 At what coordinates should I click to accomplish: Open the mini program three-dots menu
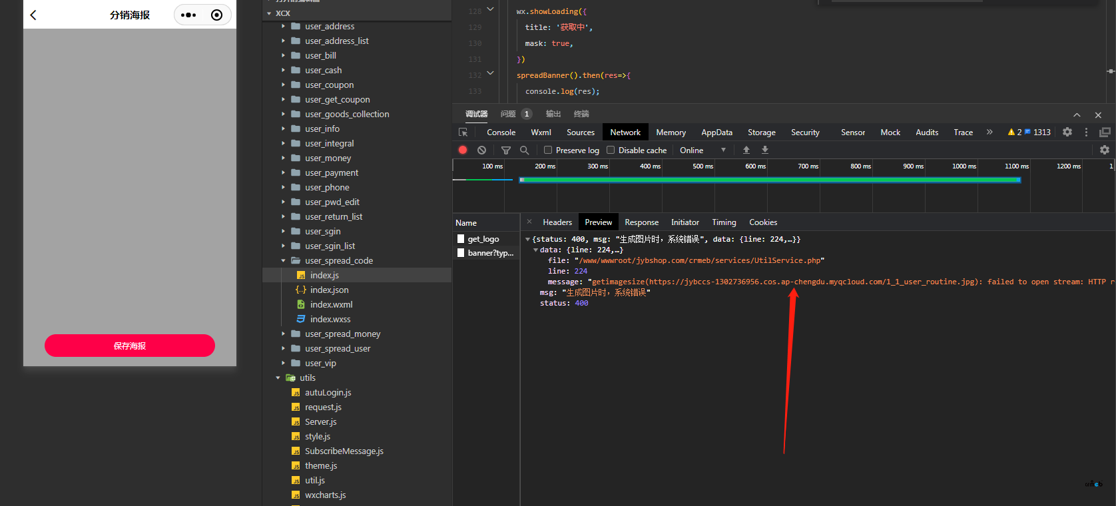point(189,15)
